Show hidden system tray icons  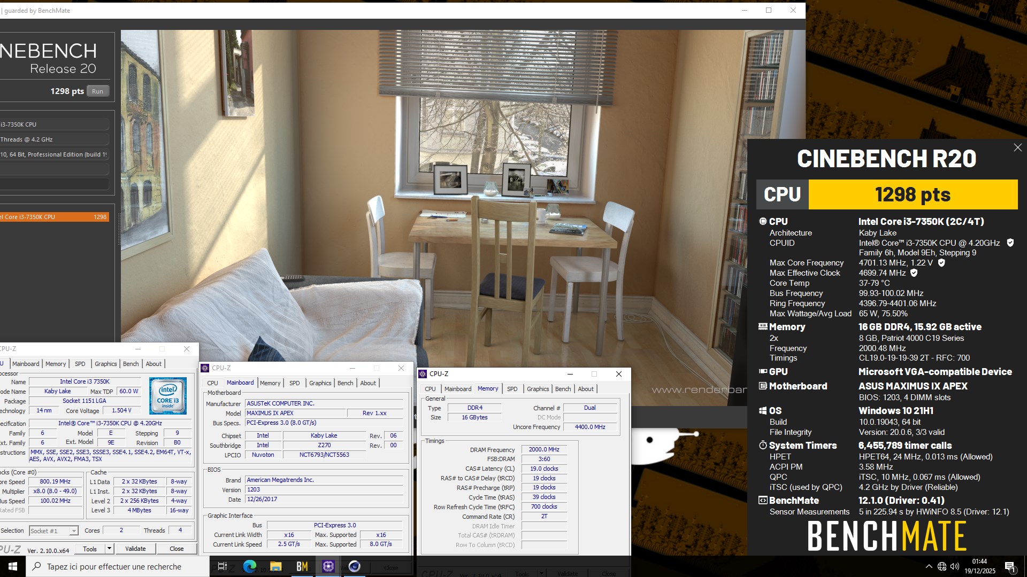click(x=929, y=566)
